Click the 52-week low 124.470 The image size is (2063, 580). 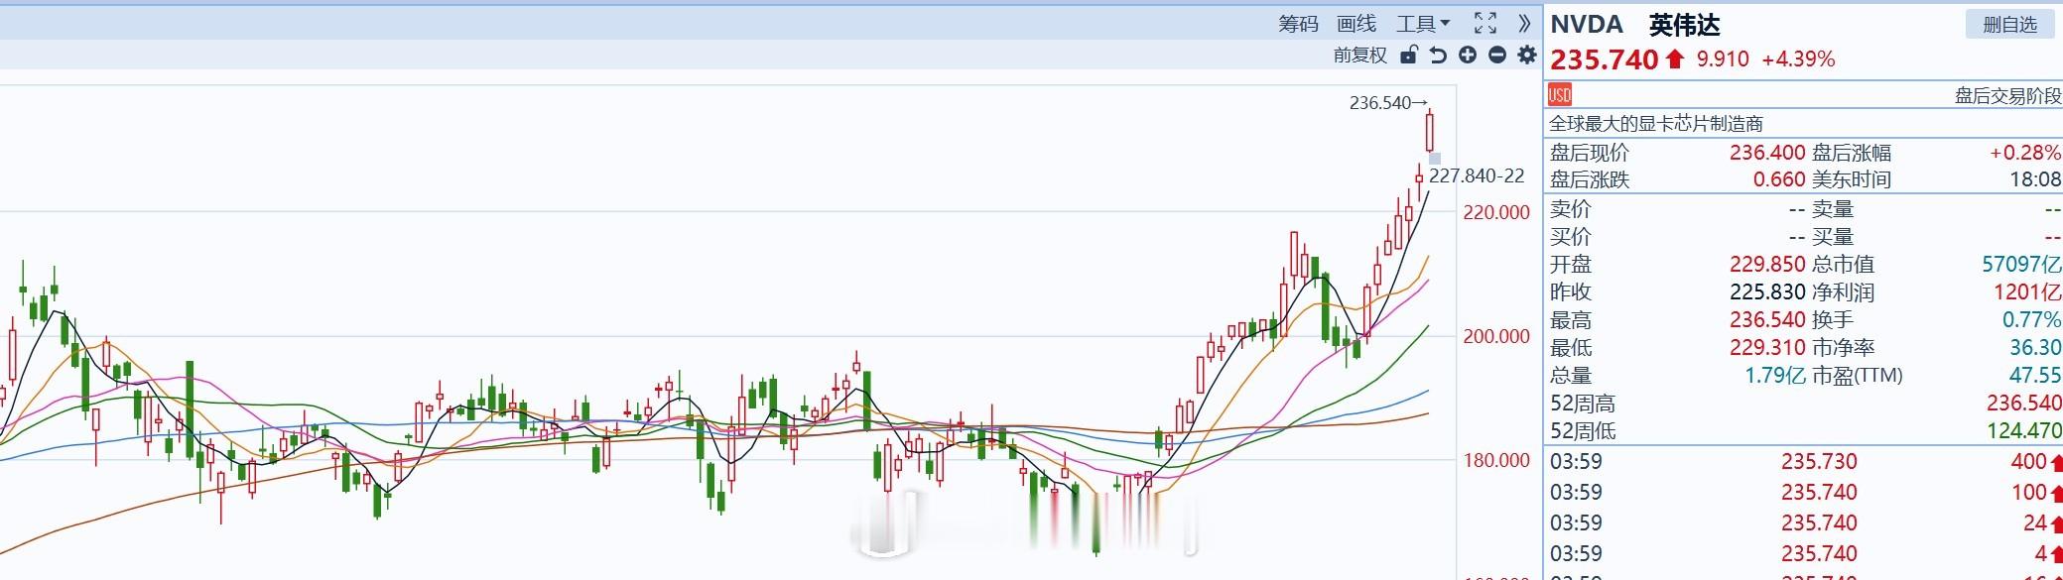[2024, 431]
